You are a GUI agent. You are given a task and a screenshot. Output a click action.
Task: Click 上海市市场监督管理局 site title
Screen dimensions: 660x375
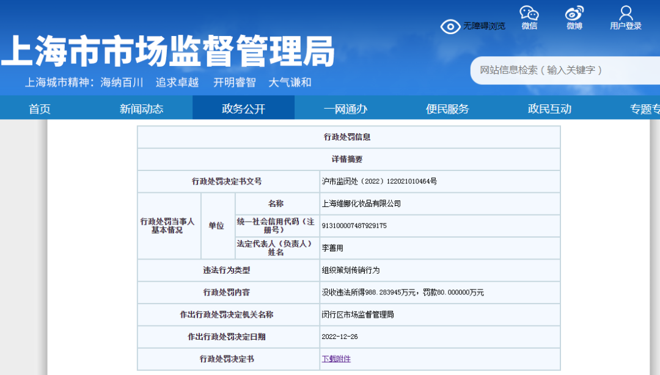[x=168, y=51]
